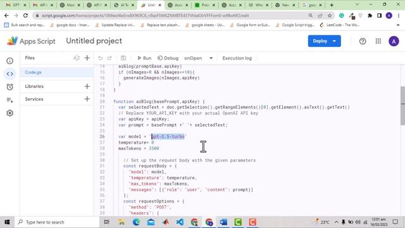The height and width of the screenshot is (228, 405).
Task: Open Google form onSub bookmark
Action: coord(250,25)
